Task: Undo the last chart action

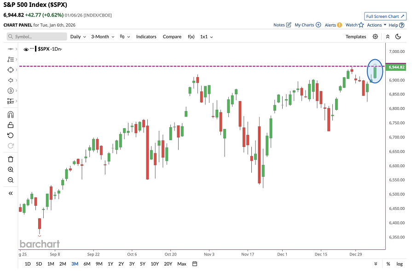Action: coord(11,135)
